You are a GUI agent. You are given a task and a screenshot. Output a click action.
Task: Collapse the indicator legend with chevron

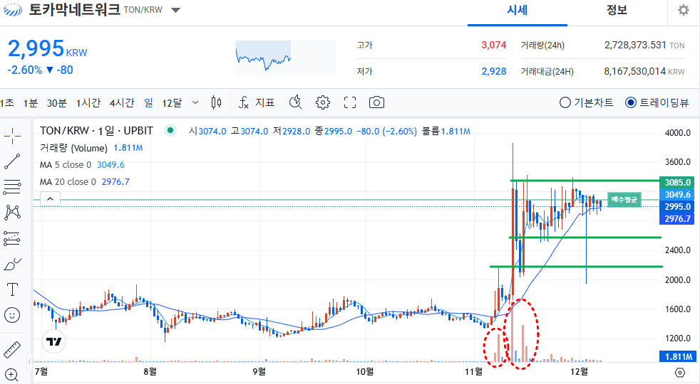[x=50, y=198]
